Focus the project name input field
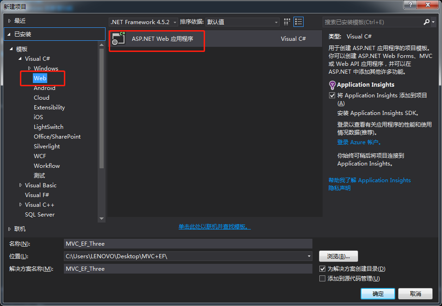The image size is (442, 306). [188, 244]
